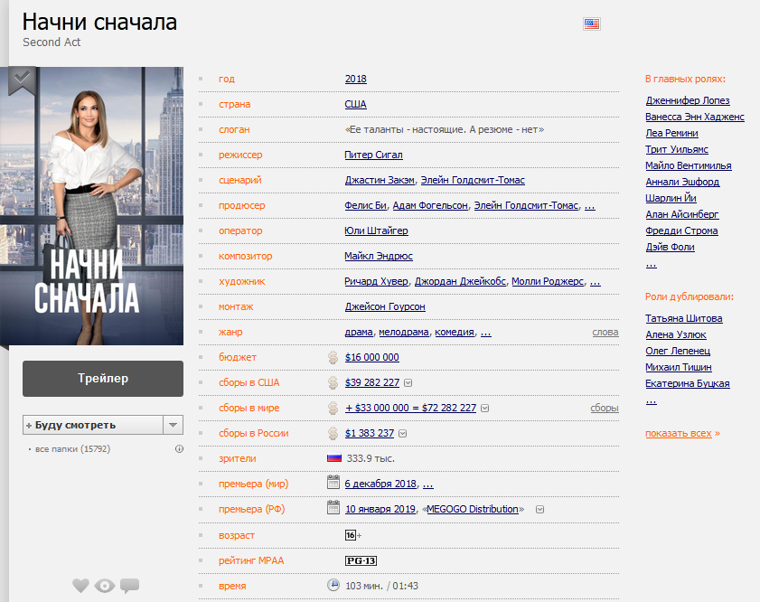Click the dollar icon next to сборы в России
Screen dimensions: 760x602
(x=333, y=433)
